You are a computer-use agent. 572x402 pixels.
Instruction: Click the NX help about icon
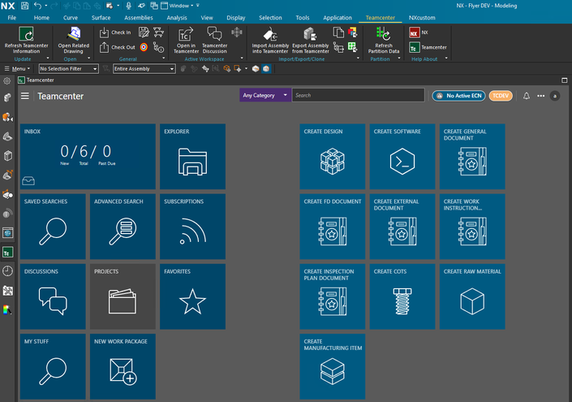pyautogui.click(x=414, y=32)
